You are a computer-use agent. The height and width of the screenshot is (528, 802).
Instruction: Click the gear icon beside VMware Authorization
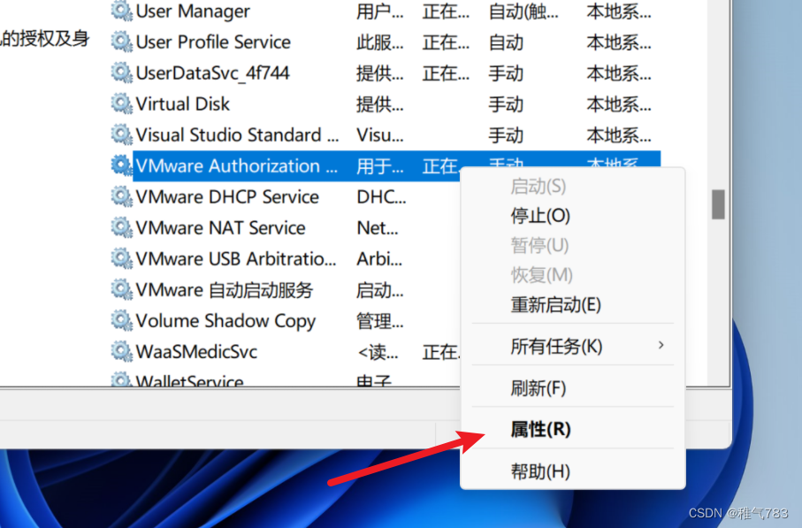pyautogui.click(x=122, y=165)
